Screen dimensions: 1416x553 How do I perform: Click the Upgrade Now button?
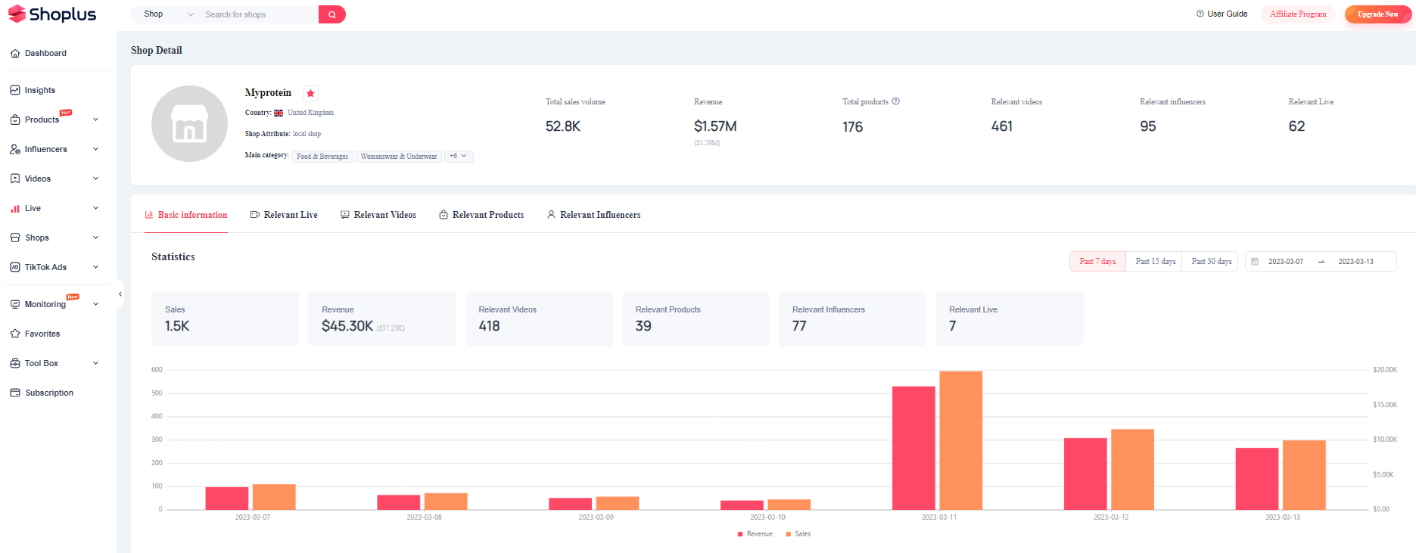pos(1377,14)
